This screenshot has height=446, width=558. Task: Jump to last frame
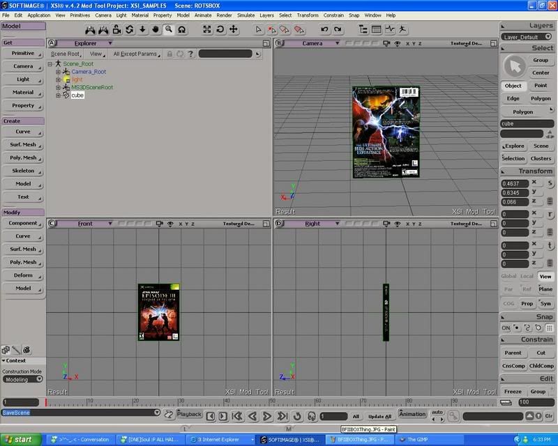282,416
